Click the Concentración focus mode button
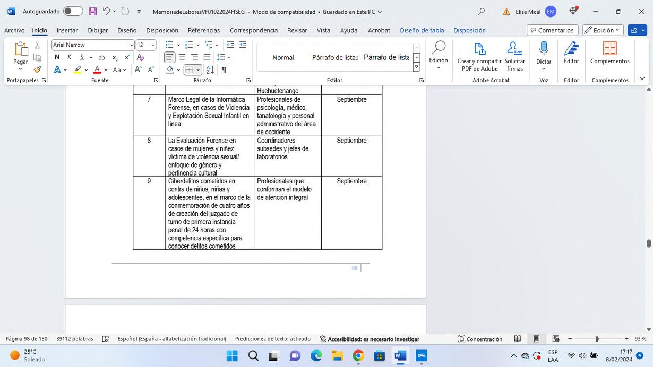 click(480, 339)
